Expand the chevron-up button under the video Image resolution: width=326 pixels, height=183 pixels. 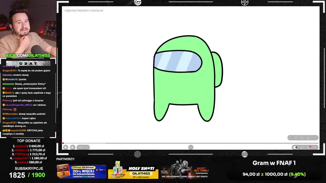(x=191, y=147)
